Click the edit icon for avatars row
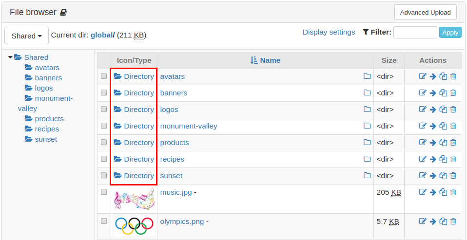The width and height of the screenshot is (467, 240). point(423,76)
